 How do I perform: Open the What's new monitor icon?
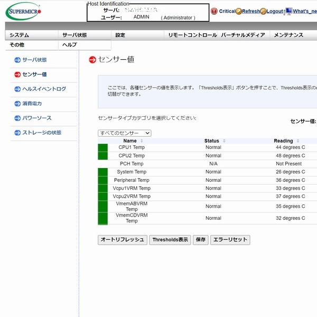(288, 11)
